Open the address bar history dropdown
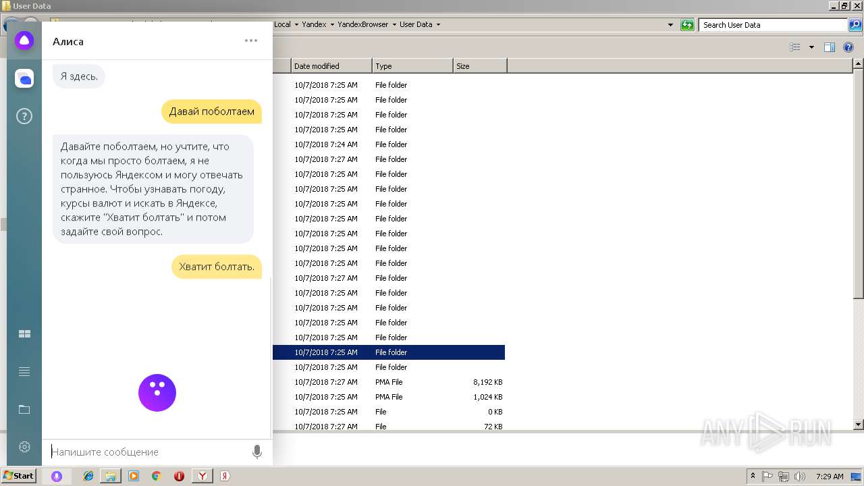Viewport: 864px width, 486px height. click(x=670, y=25)
